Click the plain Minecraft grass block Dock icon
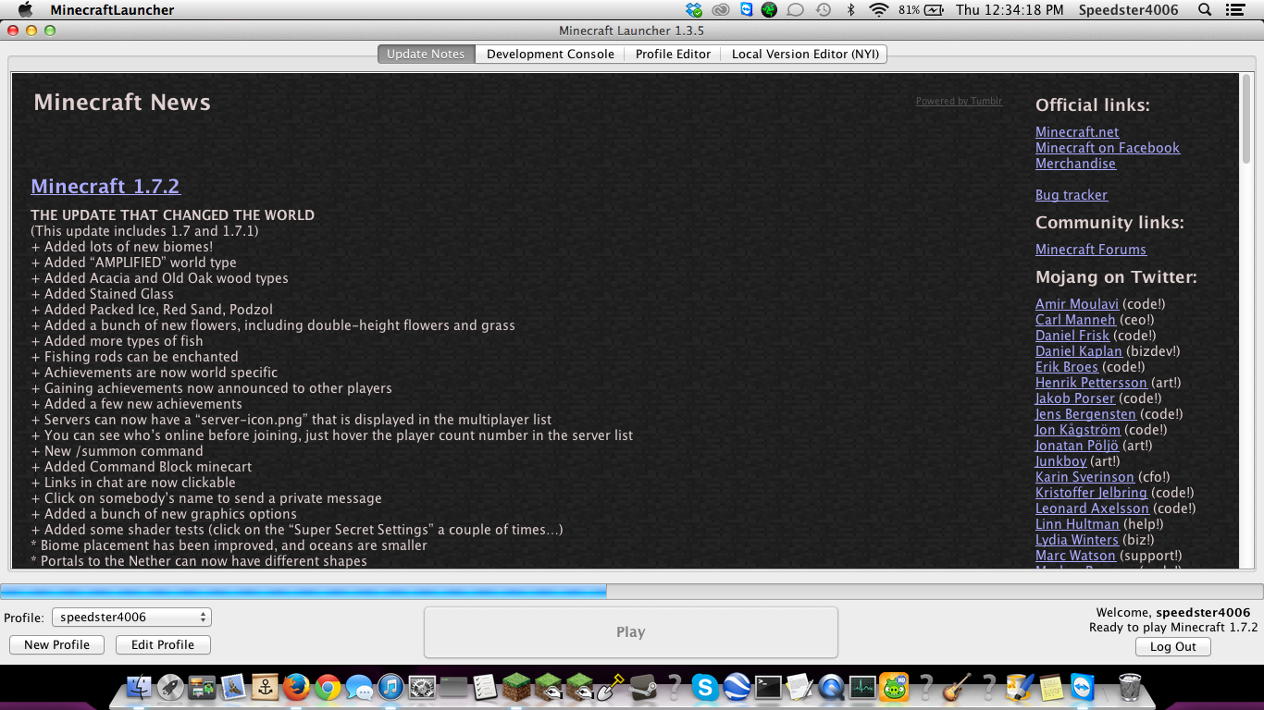This screenshot has height=710, width=1264. (516, 687)
